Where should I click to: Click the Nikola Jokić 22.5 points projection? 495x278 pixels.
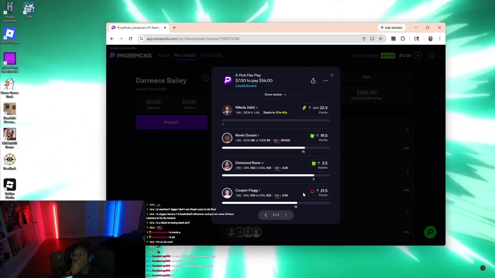[x=315, y=110]
